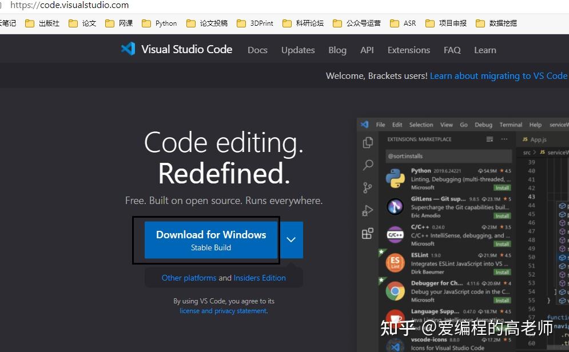The image size is (569, 352).
Task: Click the Explorer files icon in preview sidebar
Action: click(368, 142)
